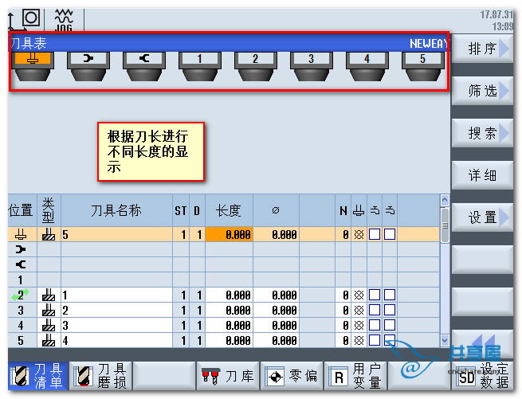Click the spindle direction symbol for tool 3
This screenshot has height=399, width=522.
coord(359,325)
